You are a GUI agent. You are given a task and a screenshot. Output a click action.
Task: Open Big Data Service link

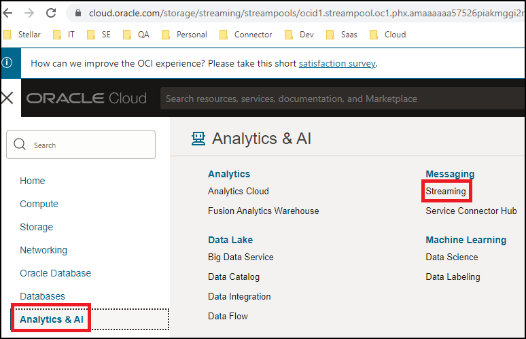click(241, 257)
